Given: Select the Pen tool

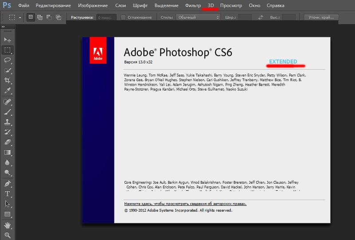Looking at the screenshot, I should point(8,184).
